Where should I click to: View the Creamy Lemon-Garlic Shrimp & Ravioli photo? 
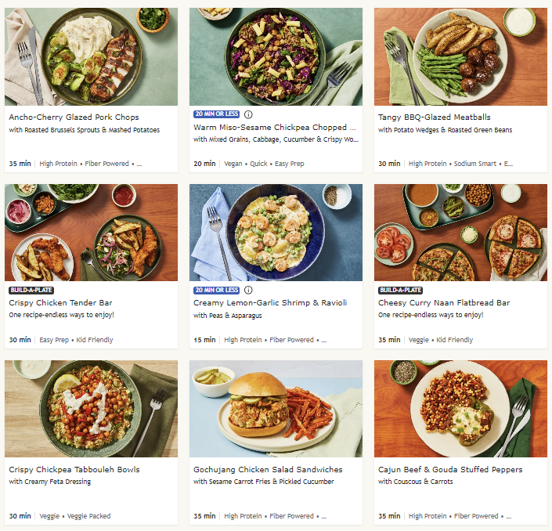pyautogui.click(x=276, y=233)
